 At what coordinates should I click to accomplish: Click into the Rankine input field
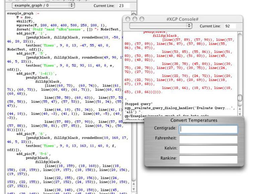coord(208,159)
